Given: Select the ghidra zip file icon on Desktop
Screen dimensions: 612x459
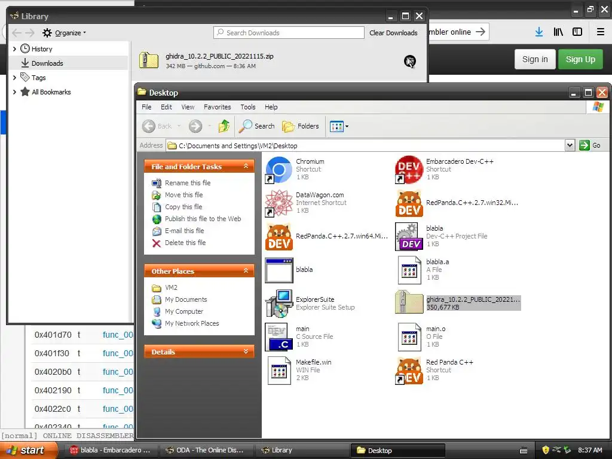Looking at the screenshot, I should tap(409, 302).
